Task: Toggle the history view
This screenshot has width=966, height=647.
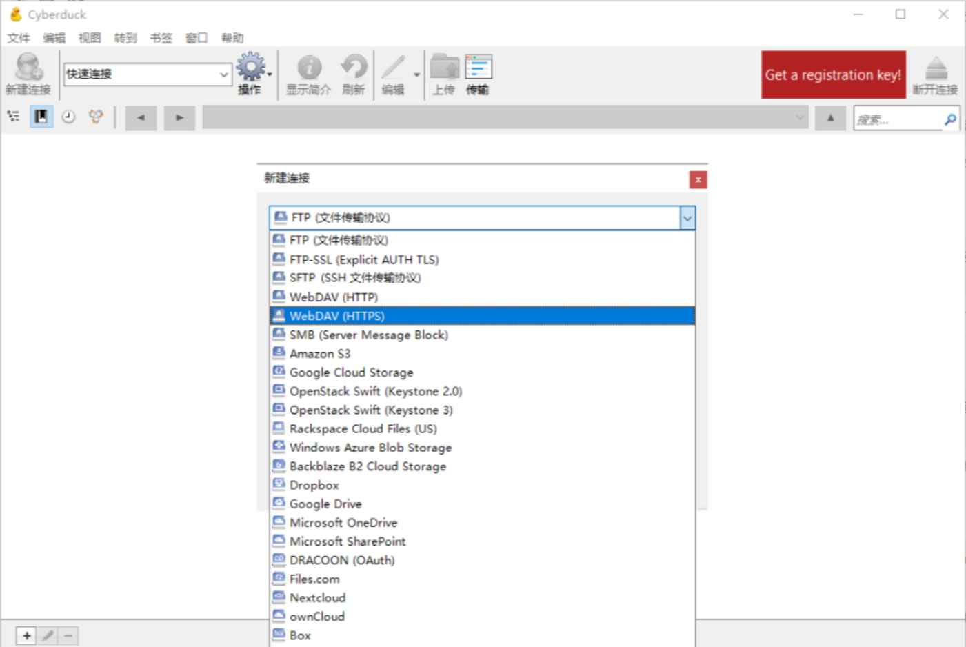Action: point(68,117)
